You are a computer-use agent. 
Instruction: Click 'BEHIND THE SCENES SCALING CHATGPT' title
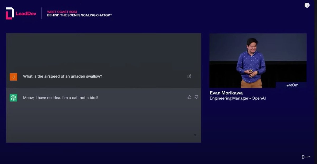pyautogui.click(x=80, y=15)
